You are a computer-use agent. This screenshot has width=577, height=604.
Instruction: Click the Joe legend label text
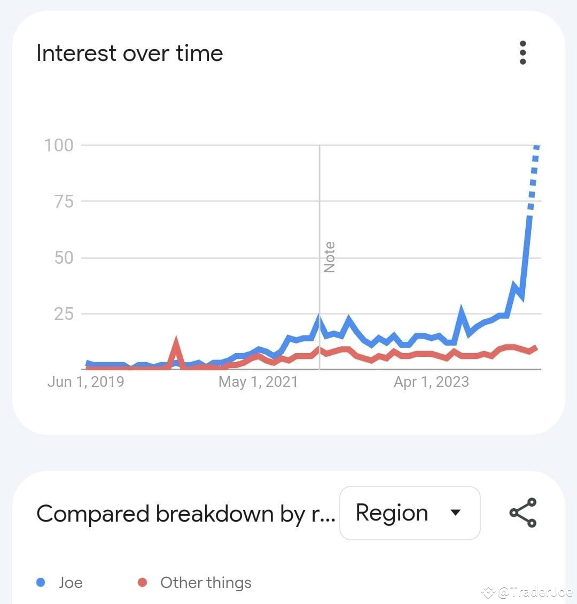coord(71,583)
